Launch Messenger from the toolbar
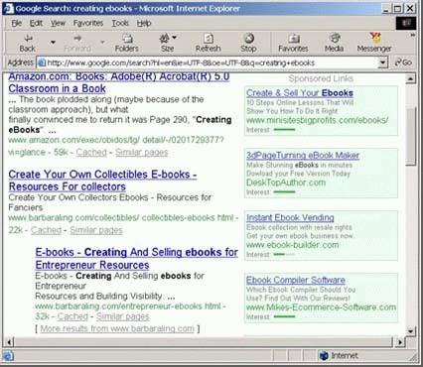 (x=374, y=43)
